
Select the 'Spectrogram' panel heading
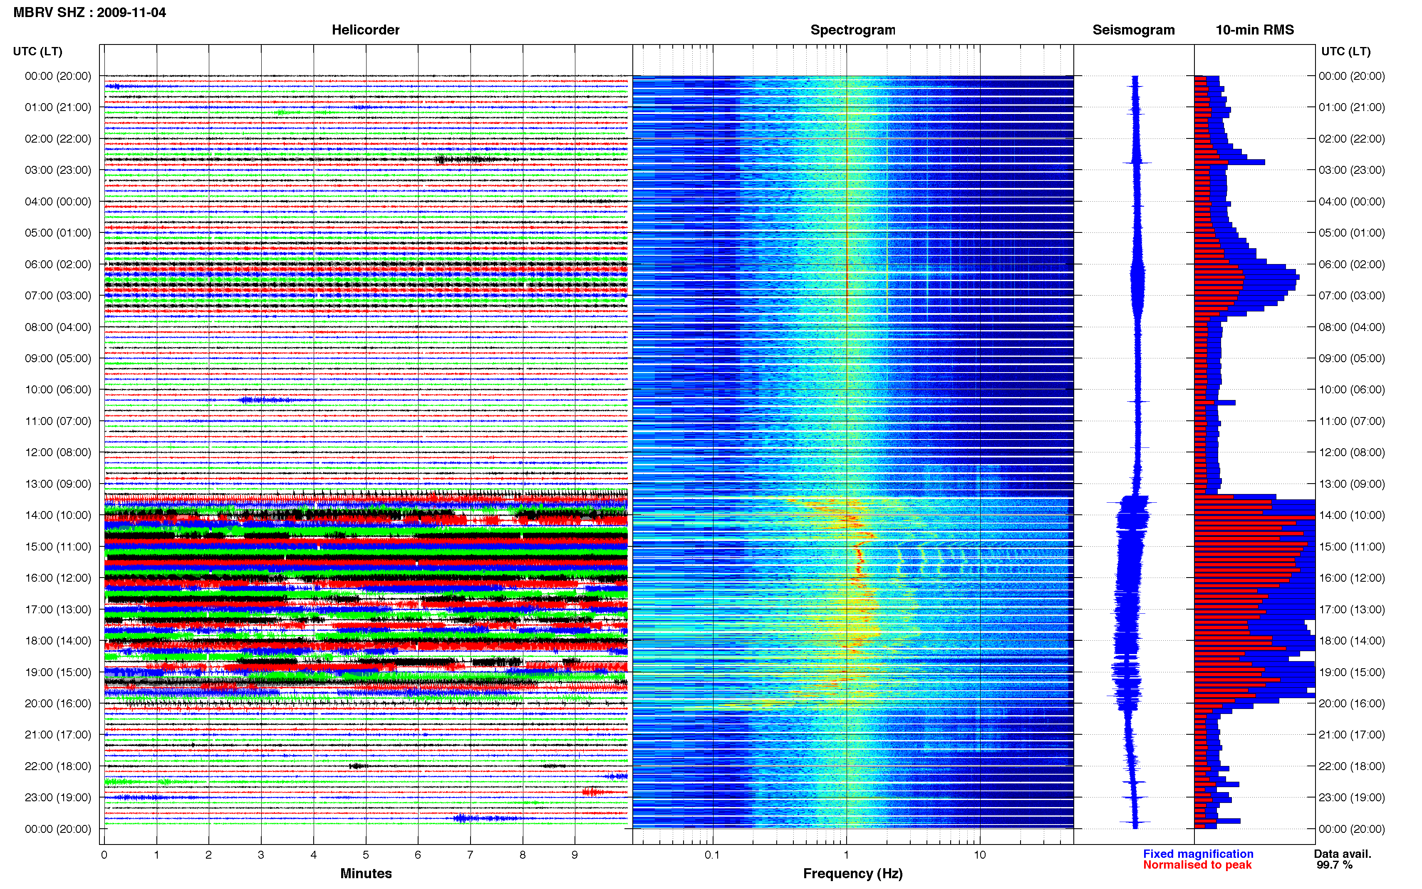(852, 30)
